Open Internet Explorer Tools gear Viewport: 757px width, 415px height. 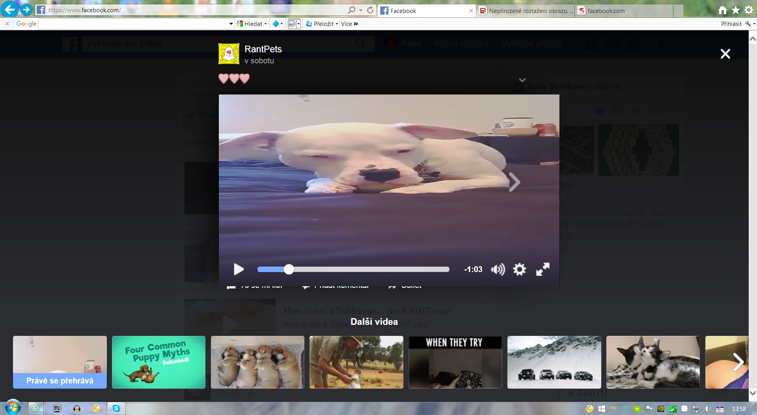(749, 10)
